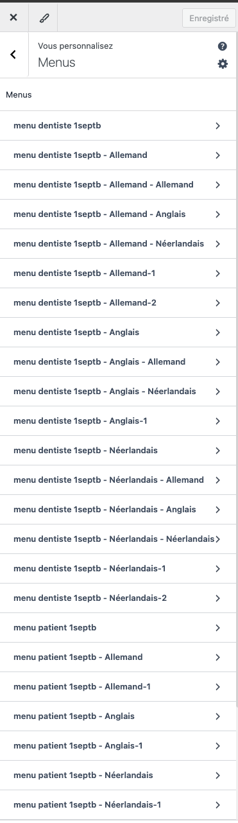
Task: Select menu patient 1septb - Allemand-1
Action: (x=119, y=687)
